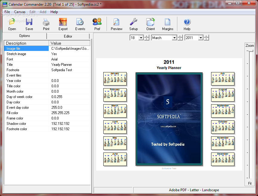Decrease the day with spinner down arrow
Image resolution: width=258 pixels, height=196 pixels.
(147, 39)
